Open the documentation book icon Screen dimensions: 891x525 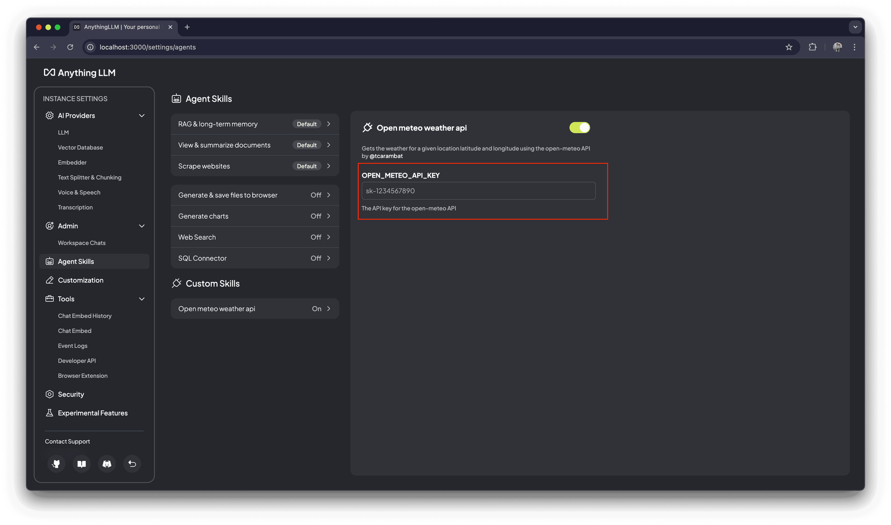(x=81, y=464)
